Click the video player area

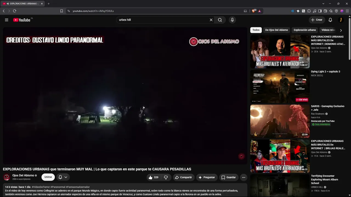click(x=125, y=96)
